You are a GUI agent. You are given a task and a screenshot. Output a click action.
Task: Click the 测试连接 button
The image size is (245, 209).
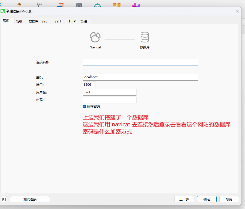(x=30, y=199)
